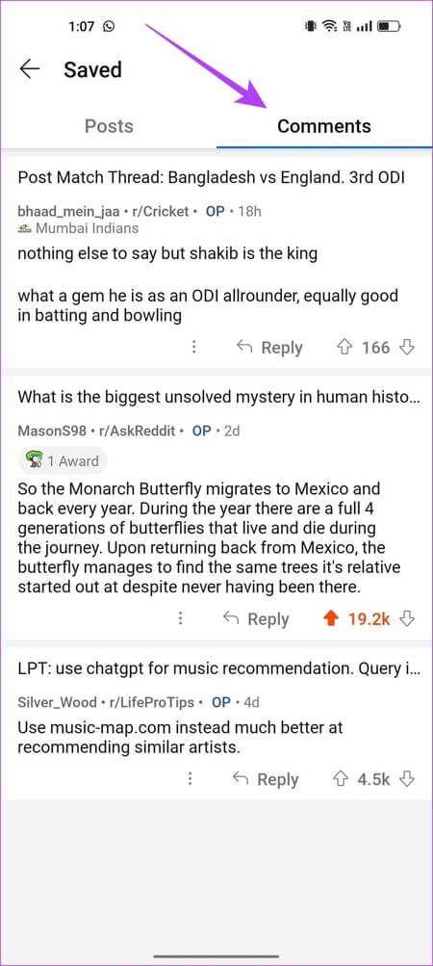433x966 pixels.
Task: Switch to the Posts tab
Action: click(109, 126)
